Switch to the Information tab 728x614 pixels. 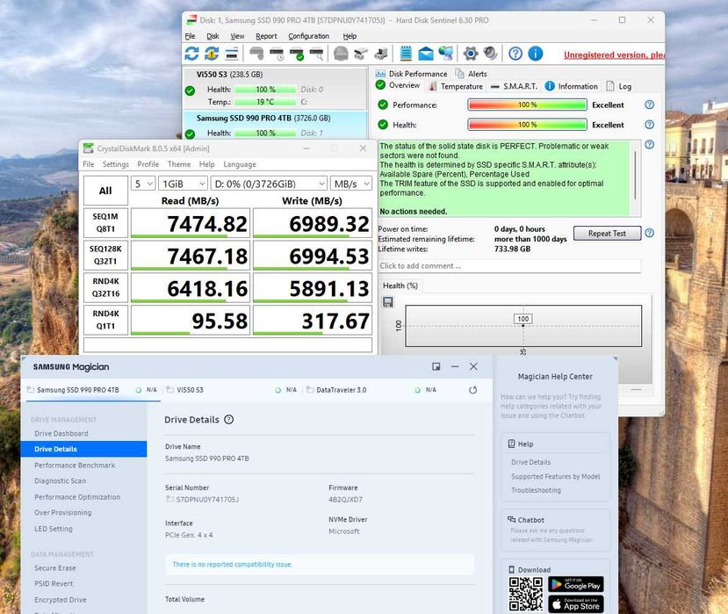click(x=571, y=86)
